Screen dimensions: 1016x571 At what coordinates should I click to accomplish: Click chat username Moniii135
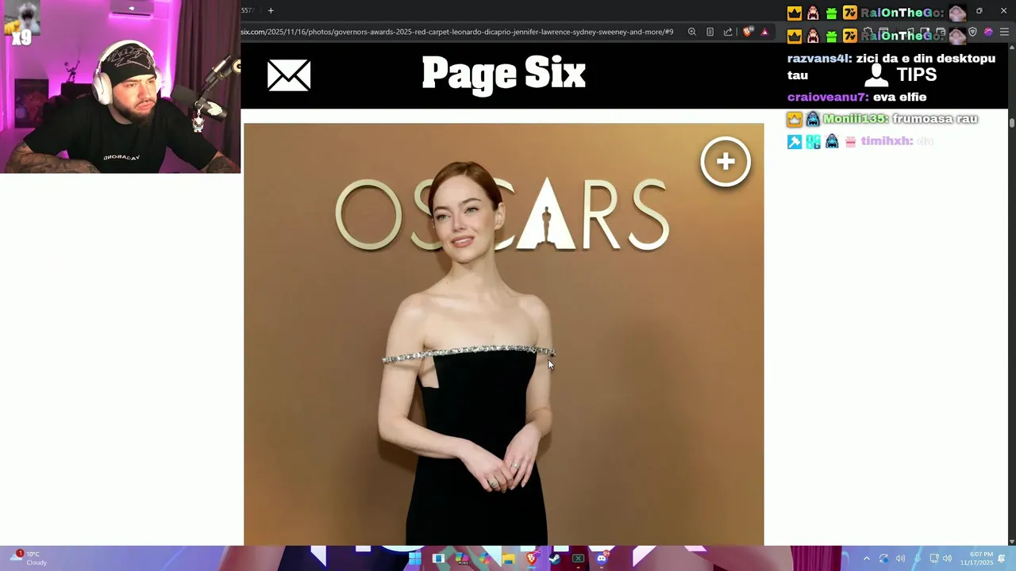(x=855, y=119)
